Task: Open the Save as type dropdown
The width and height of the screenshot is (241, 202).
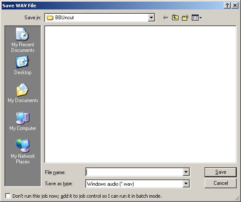Action: point(186,184)
